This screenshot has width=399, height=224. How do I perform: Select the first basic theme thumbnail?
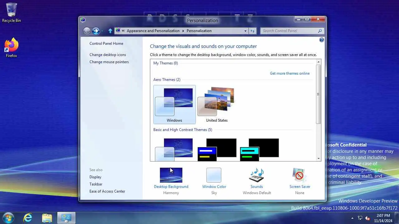pos(174,149)
